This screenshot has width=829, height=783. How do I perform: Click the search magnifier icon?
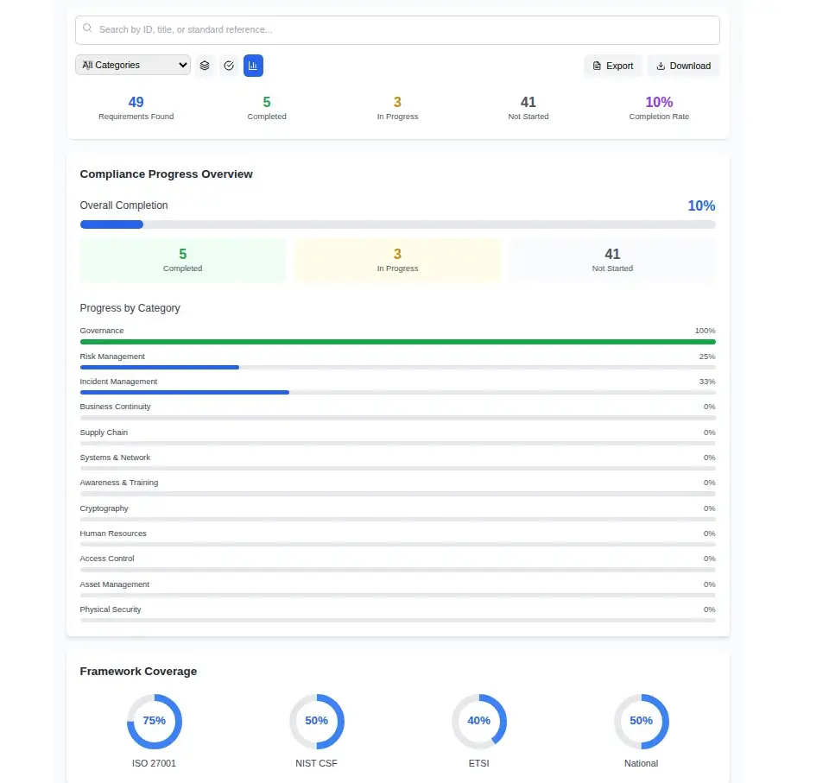click(87, 28)
